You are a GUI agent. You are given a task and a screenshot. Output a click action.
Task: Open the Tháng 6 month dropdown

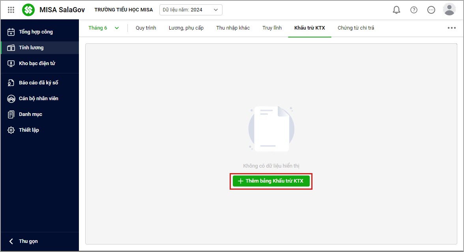click(103, 28)
